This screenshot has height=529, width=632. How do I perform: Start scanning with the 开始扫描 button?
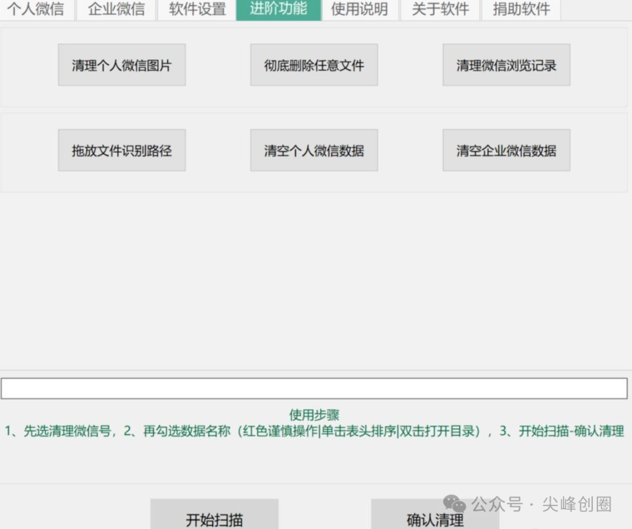(x=214, y=514)
